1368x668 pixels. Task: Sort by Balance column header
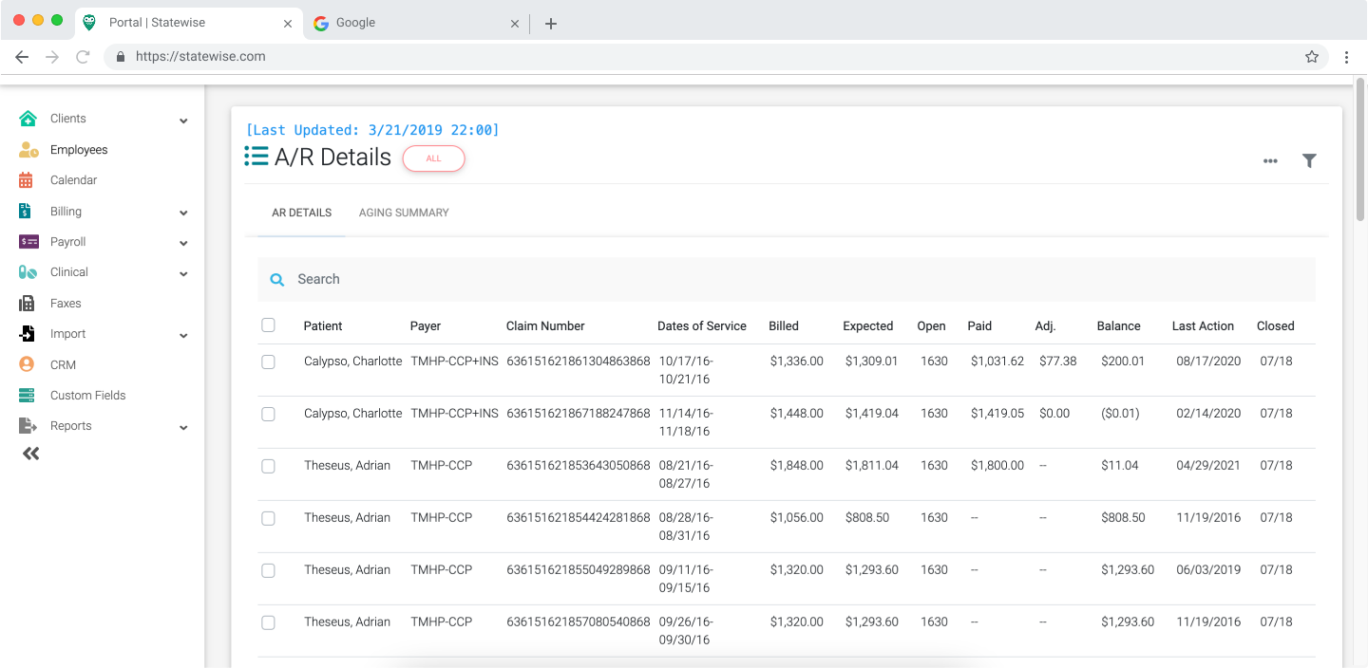[1118, 325]
